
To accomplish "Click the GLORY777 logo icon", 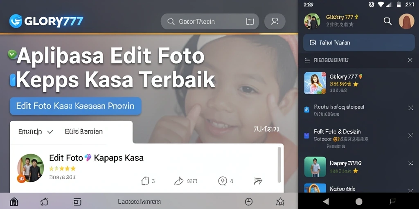I will click(x=16, y=21).
